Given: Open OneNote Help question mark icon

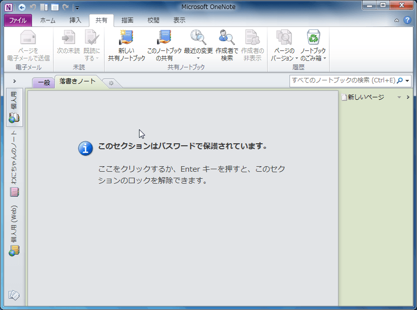Looking at the screenshot, I should 407,20.
